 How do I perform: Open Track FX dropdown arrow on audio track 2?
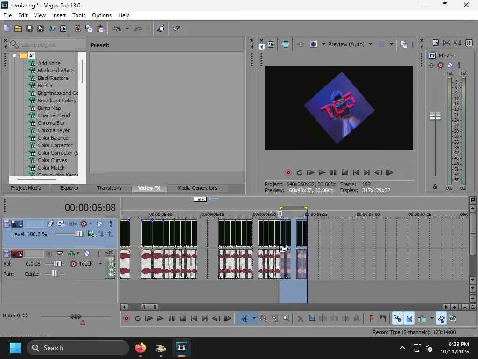78,254
